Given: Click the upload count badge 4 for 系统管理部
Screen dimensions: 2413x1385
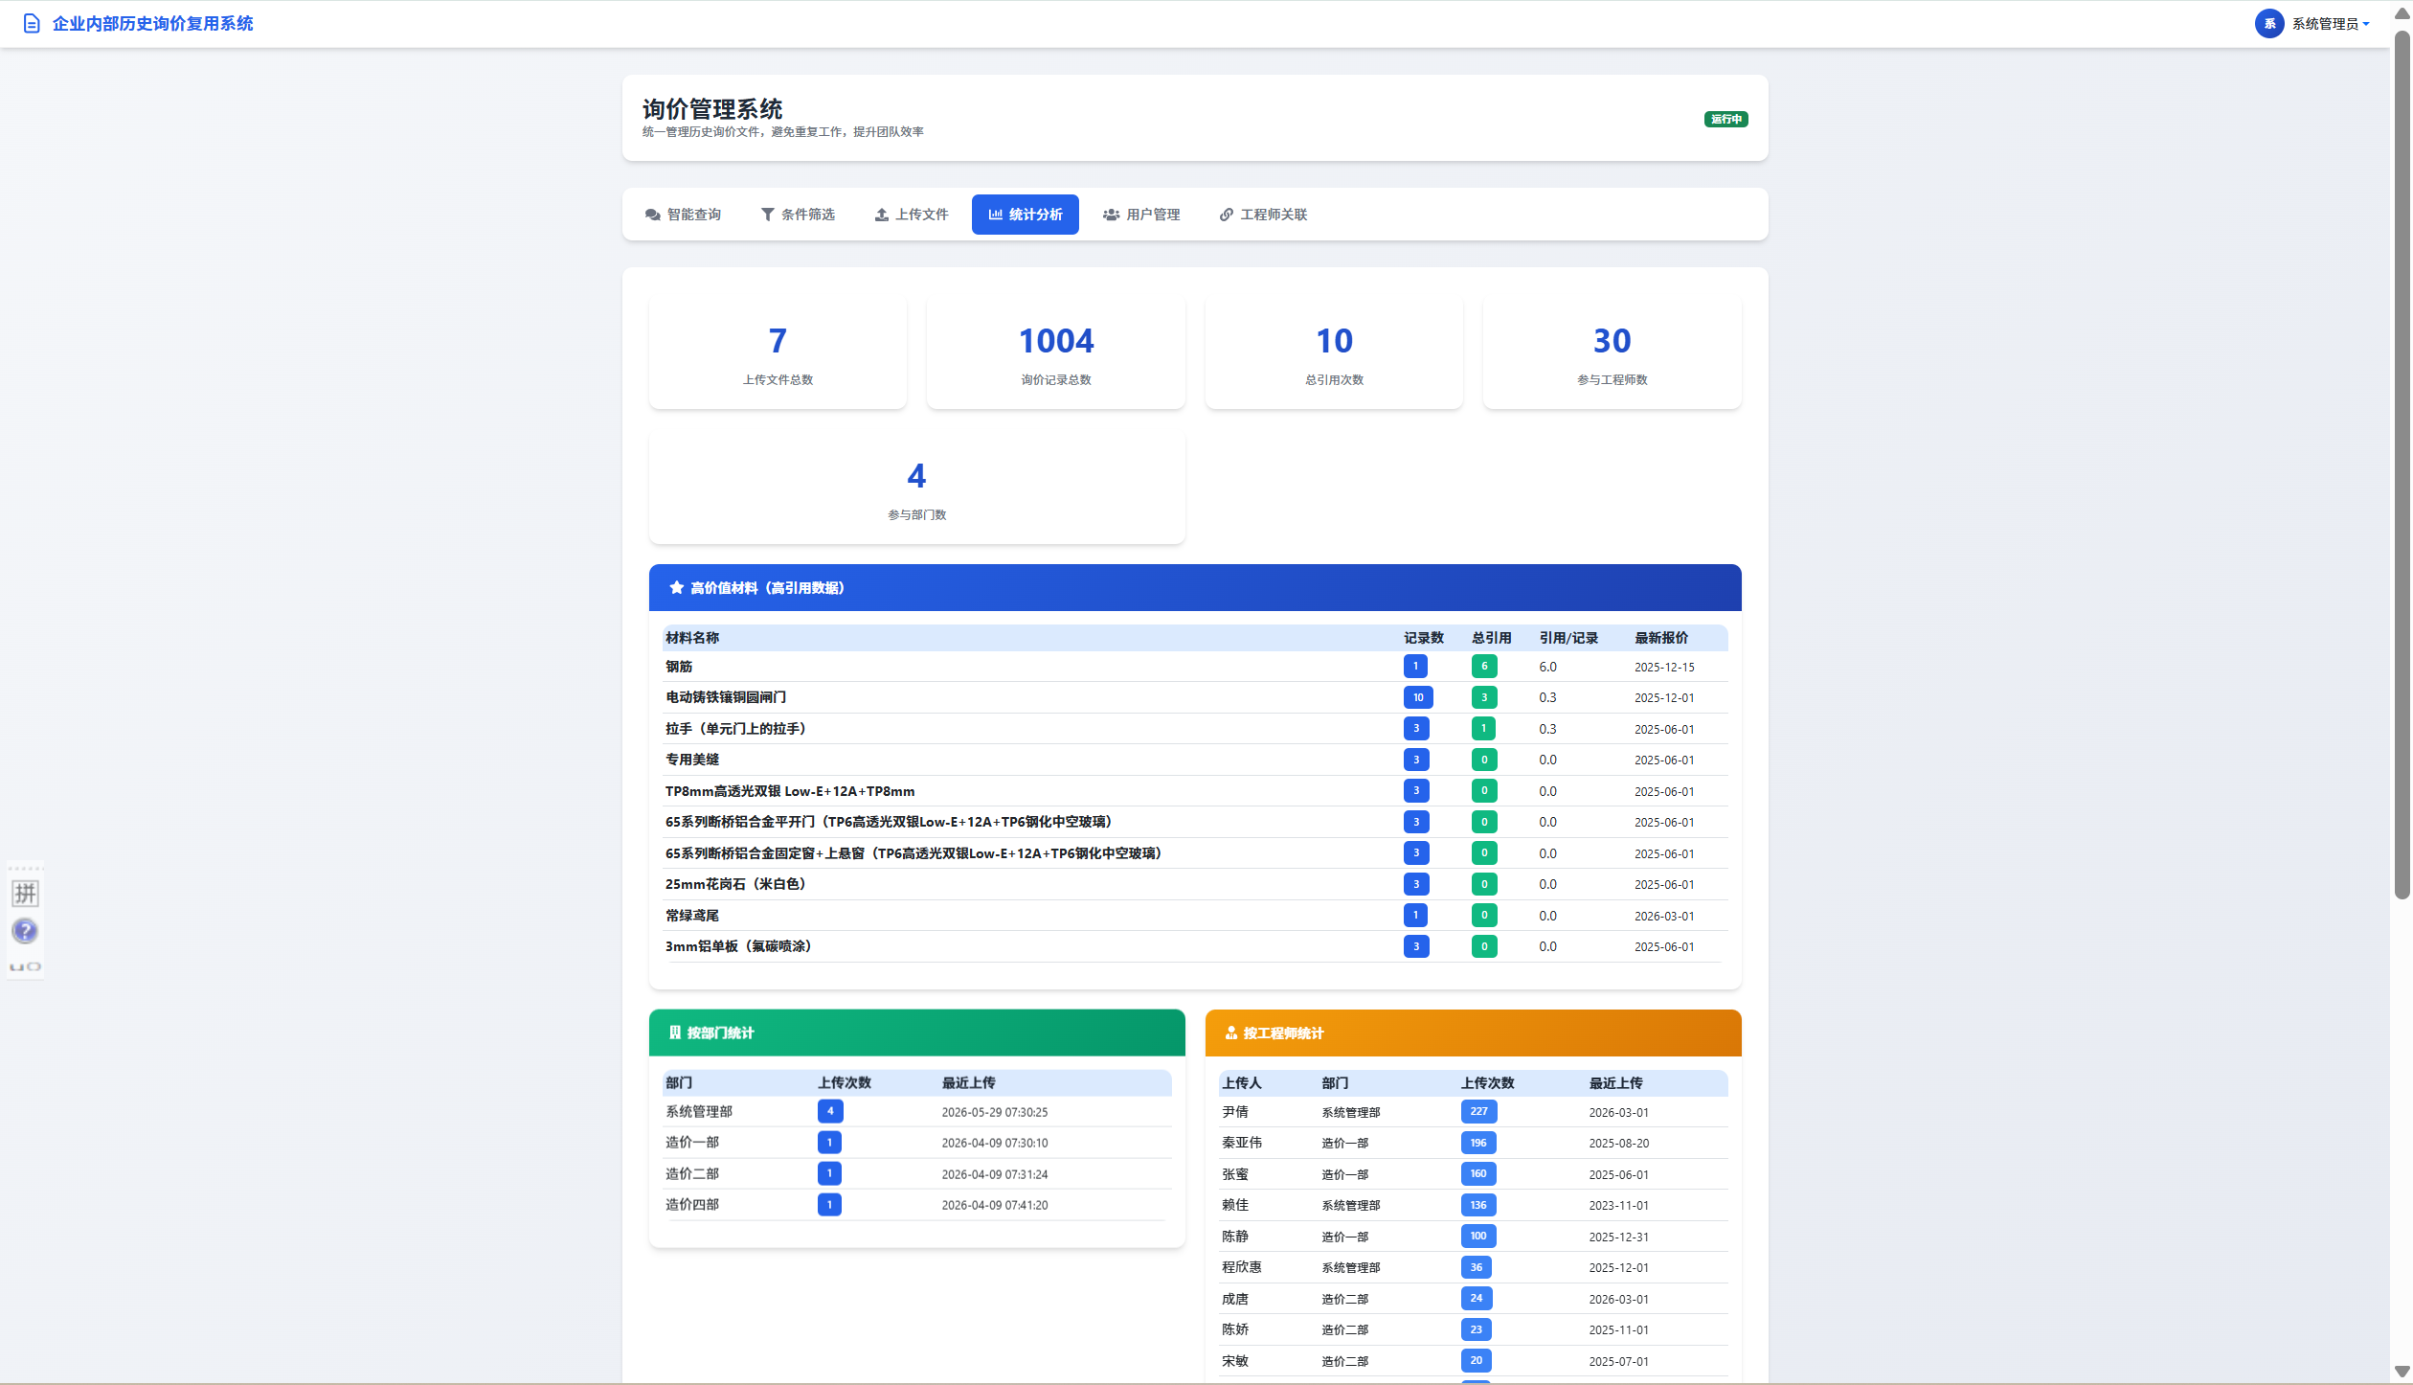Looking at the screenshot, I should (x=830, y=1112).
